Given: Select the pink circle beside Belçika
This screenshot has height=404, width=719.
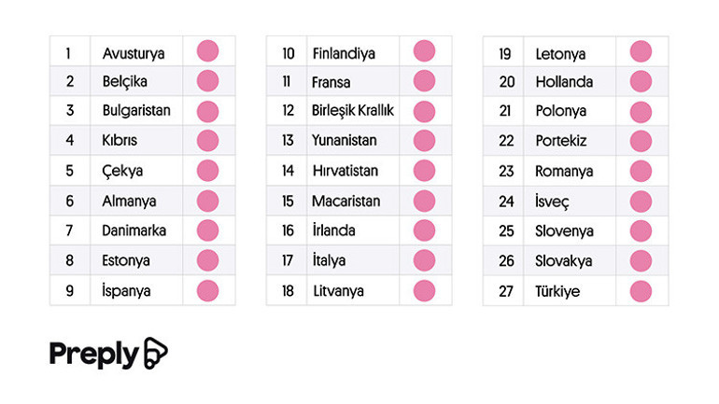Looking at the screenshot, I should click(207, 81).
